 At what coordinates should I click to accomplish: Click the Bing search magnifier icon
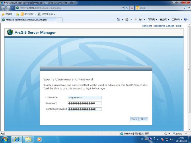185,8
